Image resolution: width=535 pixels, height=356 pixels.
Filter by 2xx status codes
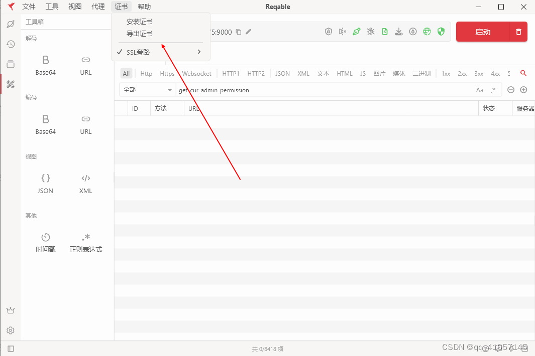tap(462, 73)
